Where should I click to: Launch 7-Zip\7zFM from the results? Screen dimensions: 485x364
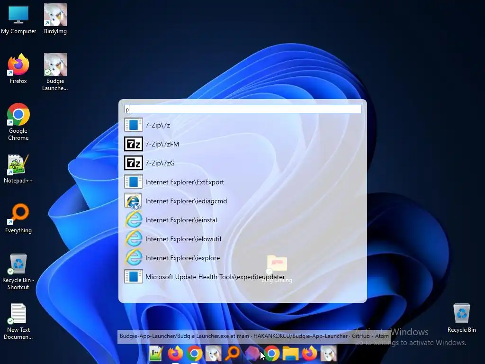point(242,144)
